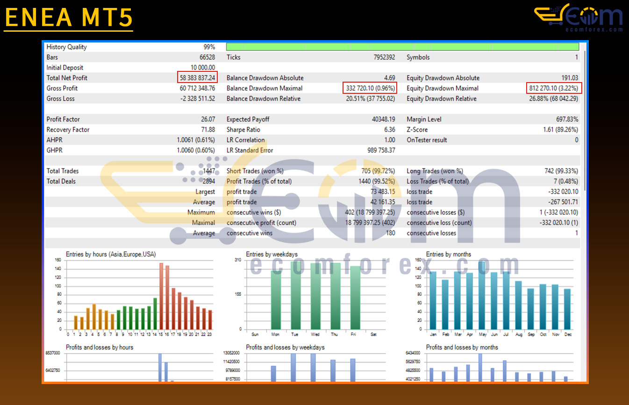Click the "OnTester result" label
The width and height of the screenshot is (629, 405).
click(x=427, y=140)
